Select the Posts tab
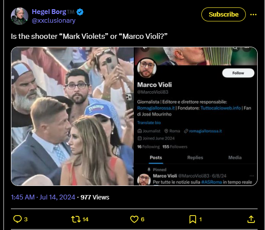The height and width of the screenshot is (230, 265). coord(156,158)
